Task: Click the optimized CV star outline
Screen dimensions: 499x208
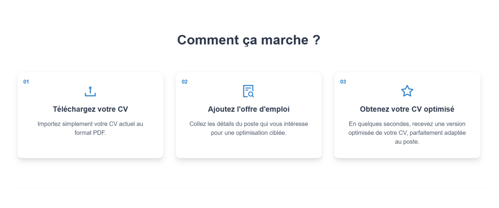Action: click(x=407, y=91)
